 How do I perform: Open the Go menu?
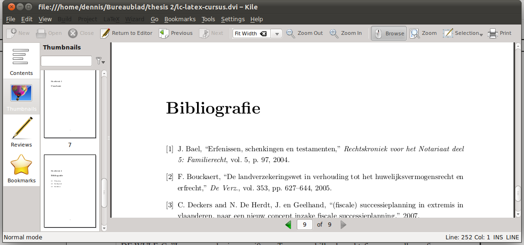(155, 19)
